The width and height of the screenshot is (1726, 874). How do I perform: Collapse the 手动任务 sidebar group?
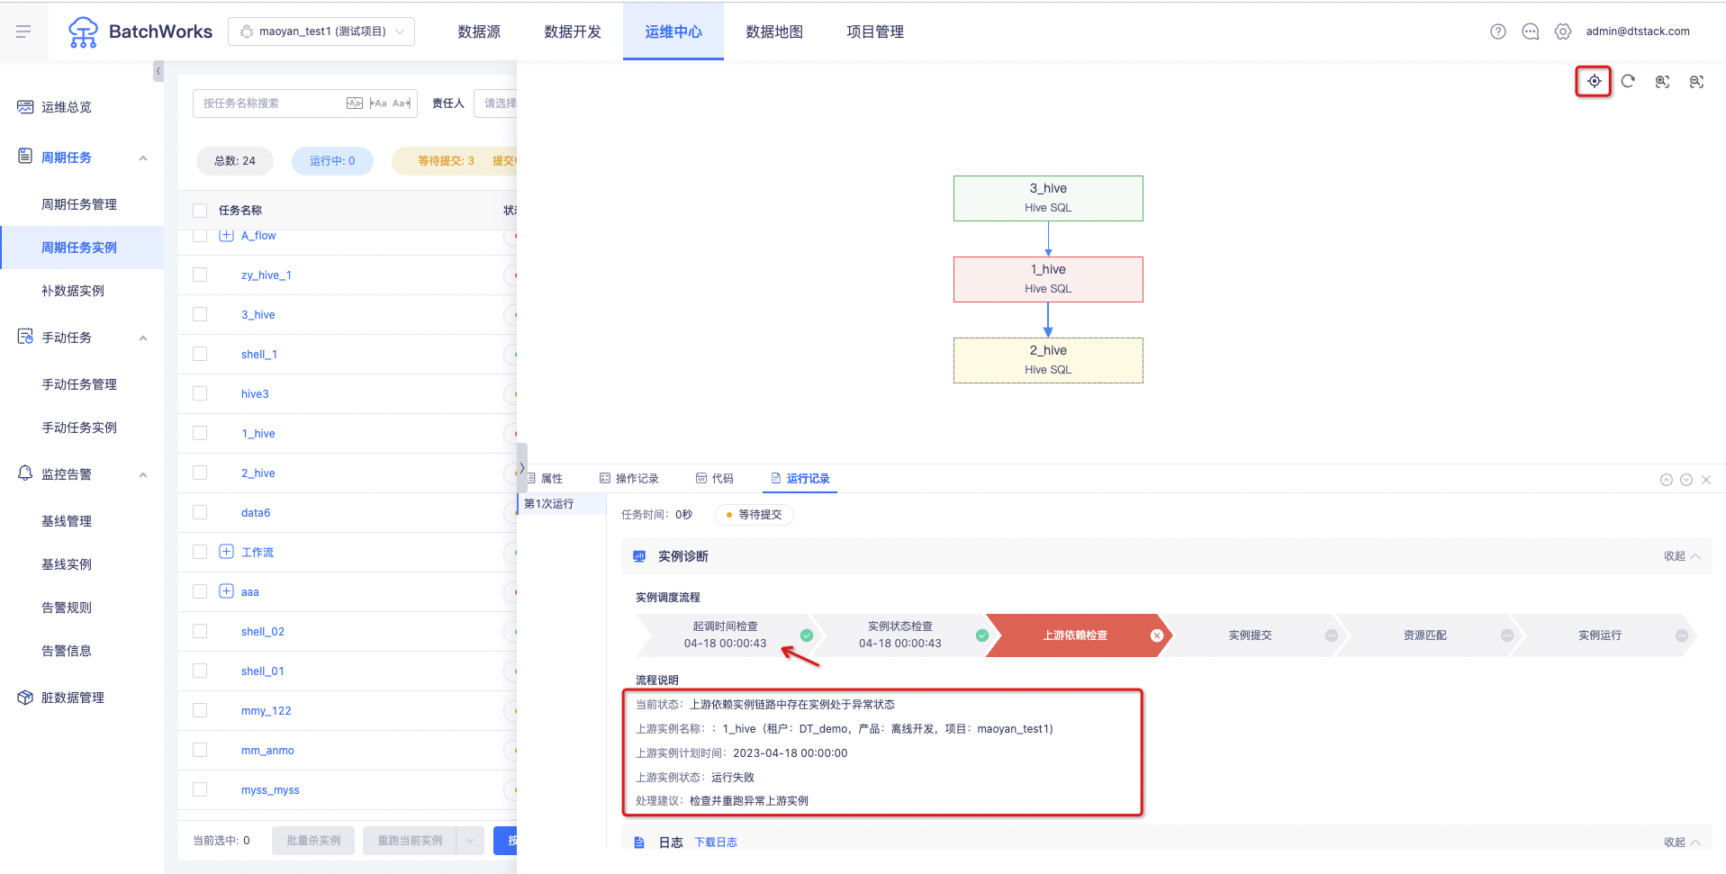click(x=143, y=338)
